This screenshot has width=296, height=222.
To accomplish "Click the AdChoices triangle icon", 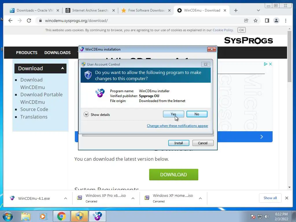I will click(x=266, y=64).
